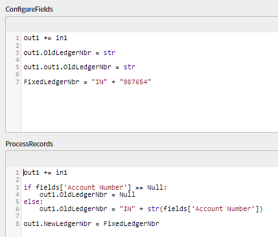This screenshot has height=237, width=278.
Task: Place cursor on 'out1.OldLedgerNbr = str' line
Action: [69, 52]
